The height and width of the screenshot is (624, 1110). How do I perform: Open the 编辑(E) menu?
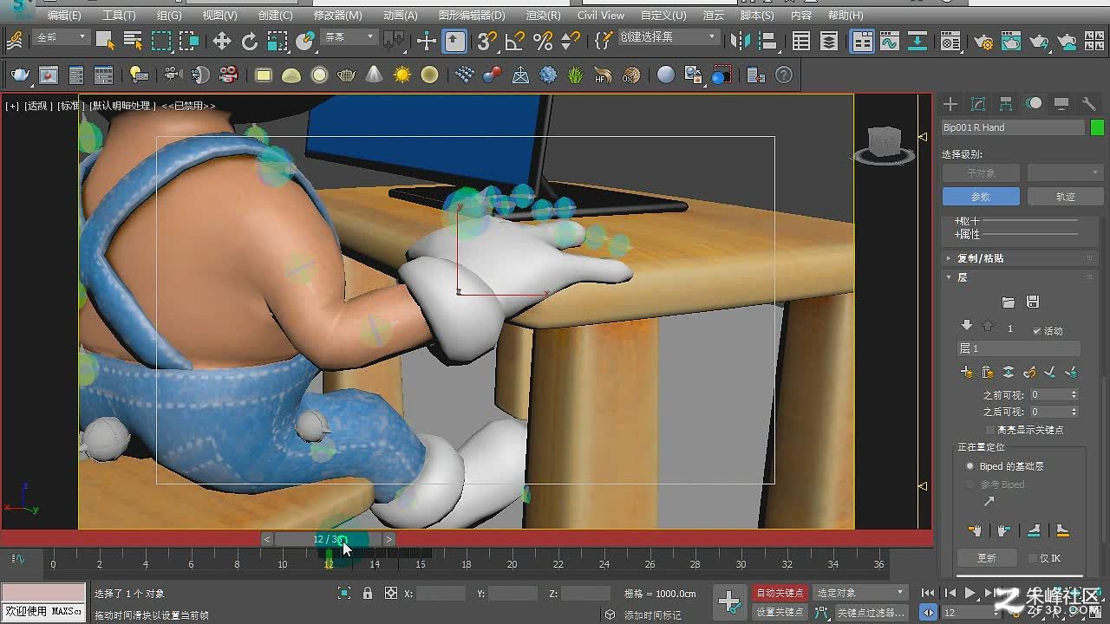[64, 16]
